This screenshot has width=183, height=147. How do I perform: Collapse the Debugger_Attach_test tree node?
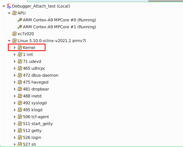click(4, 6)
